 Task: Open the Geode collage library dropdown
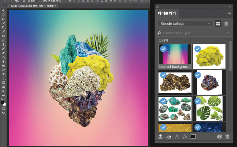pyautogui.click(x=185, y=24)
